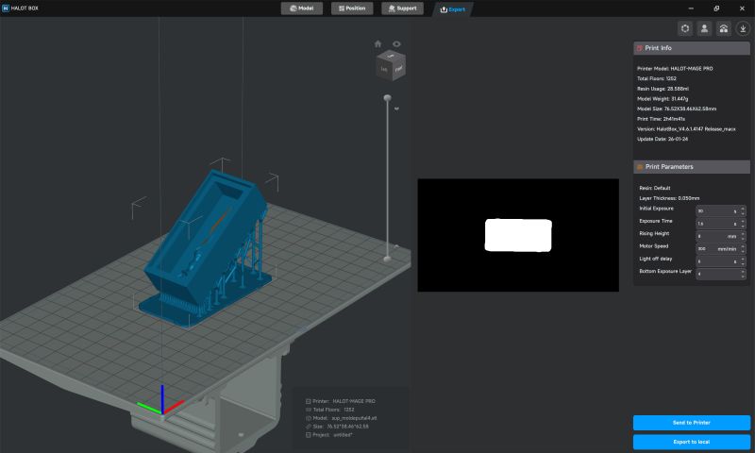Select the Export tab
Viewport: 755px width, 453px height.
(453, 9)
